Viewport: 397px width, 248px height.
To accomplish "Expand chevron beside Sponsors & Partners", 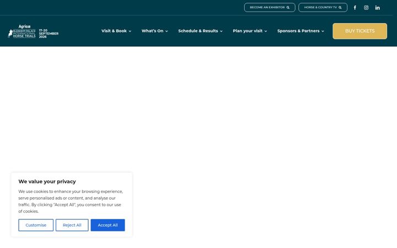I will coord(323,31).
